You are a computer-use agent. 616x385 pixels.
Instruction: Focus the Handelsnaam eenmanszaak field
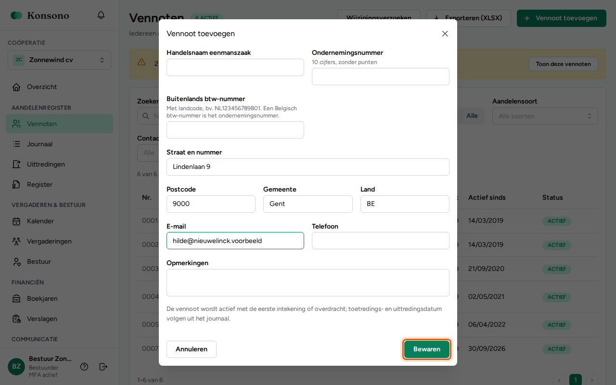(x=235, y=67)
